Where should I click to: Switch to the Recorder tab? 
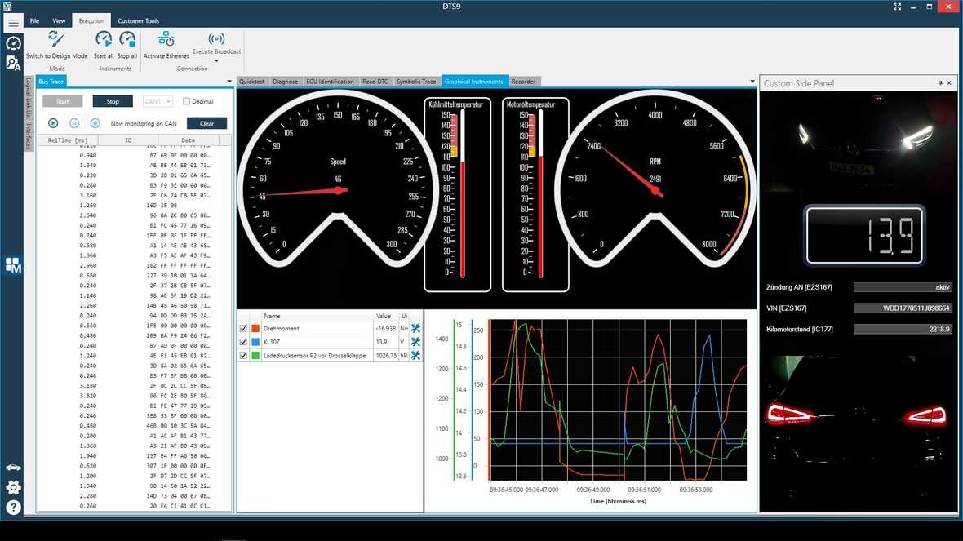[523, 82]
